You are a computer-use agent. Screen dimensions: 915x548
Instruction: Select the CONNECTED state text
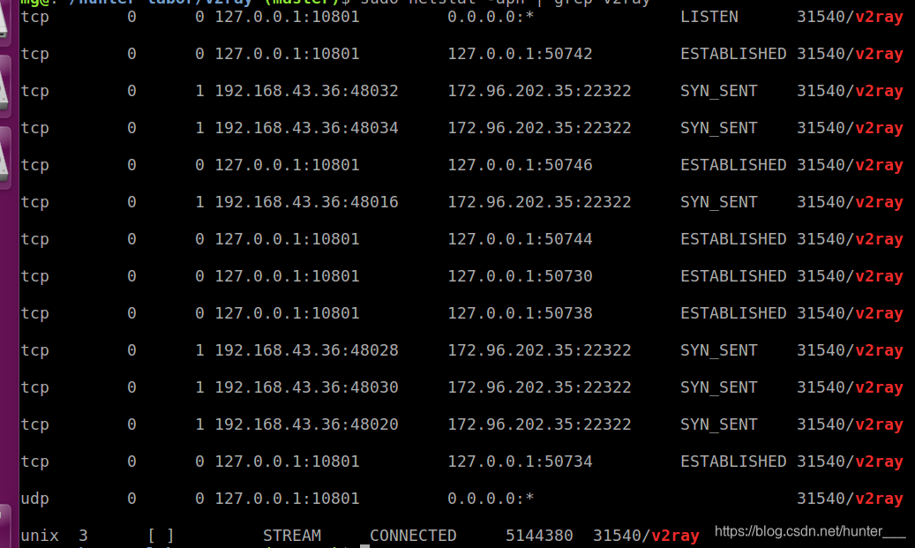click(413, 536)
